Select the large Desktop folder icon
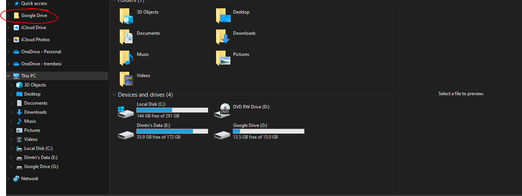The height and width of the screenshot is (196, 522). click(223, 16)
